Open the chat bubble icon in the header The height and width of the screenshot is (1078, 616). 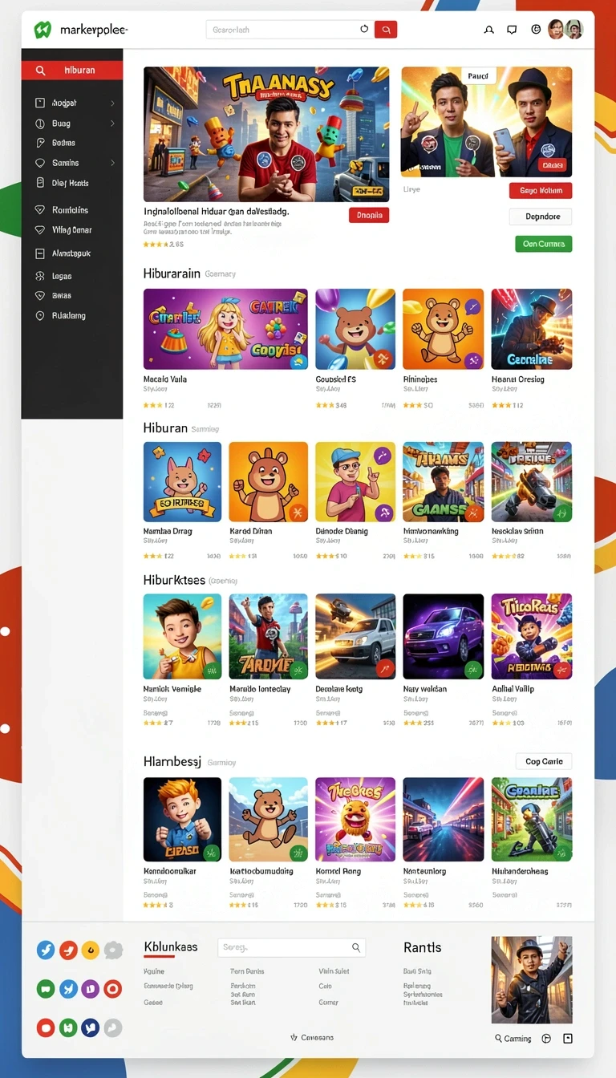(x=512, y=30)
